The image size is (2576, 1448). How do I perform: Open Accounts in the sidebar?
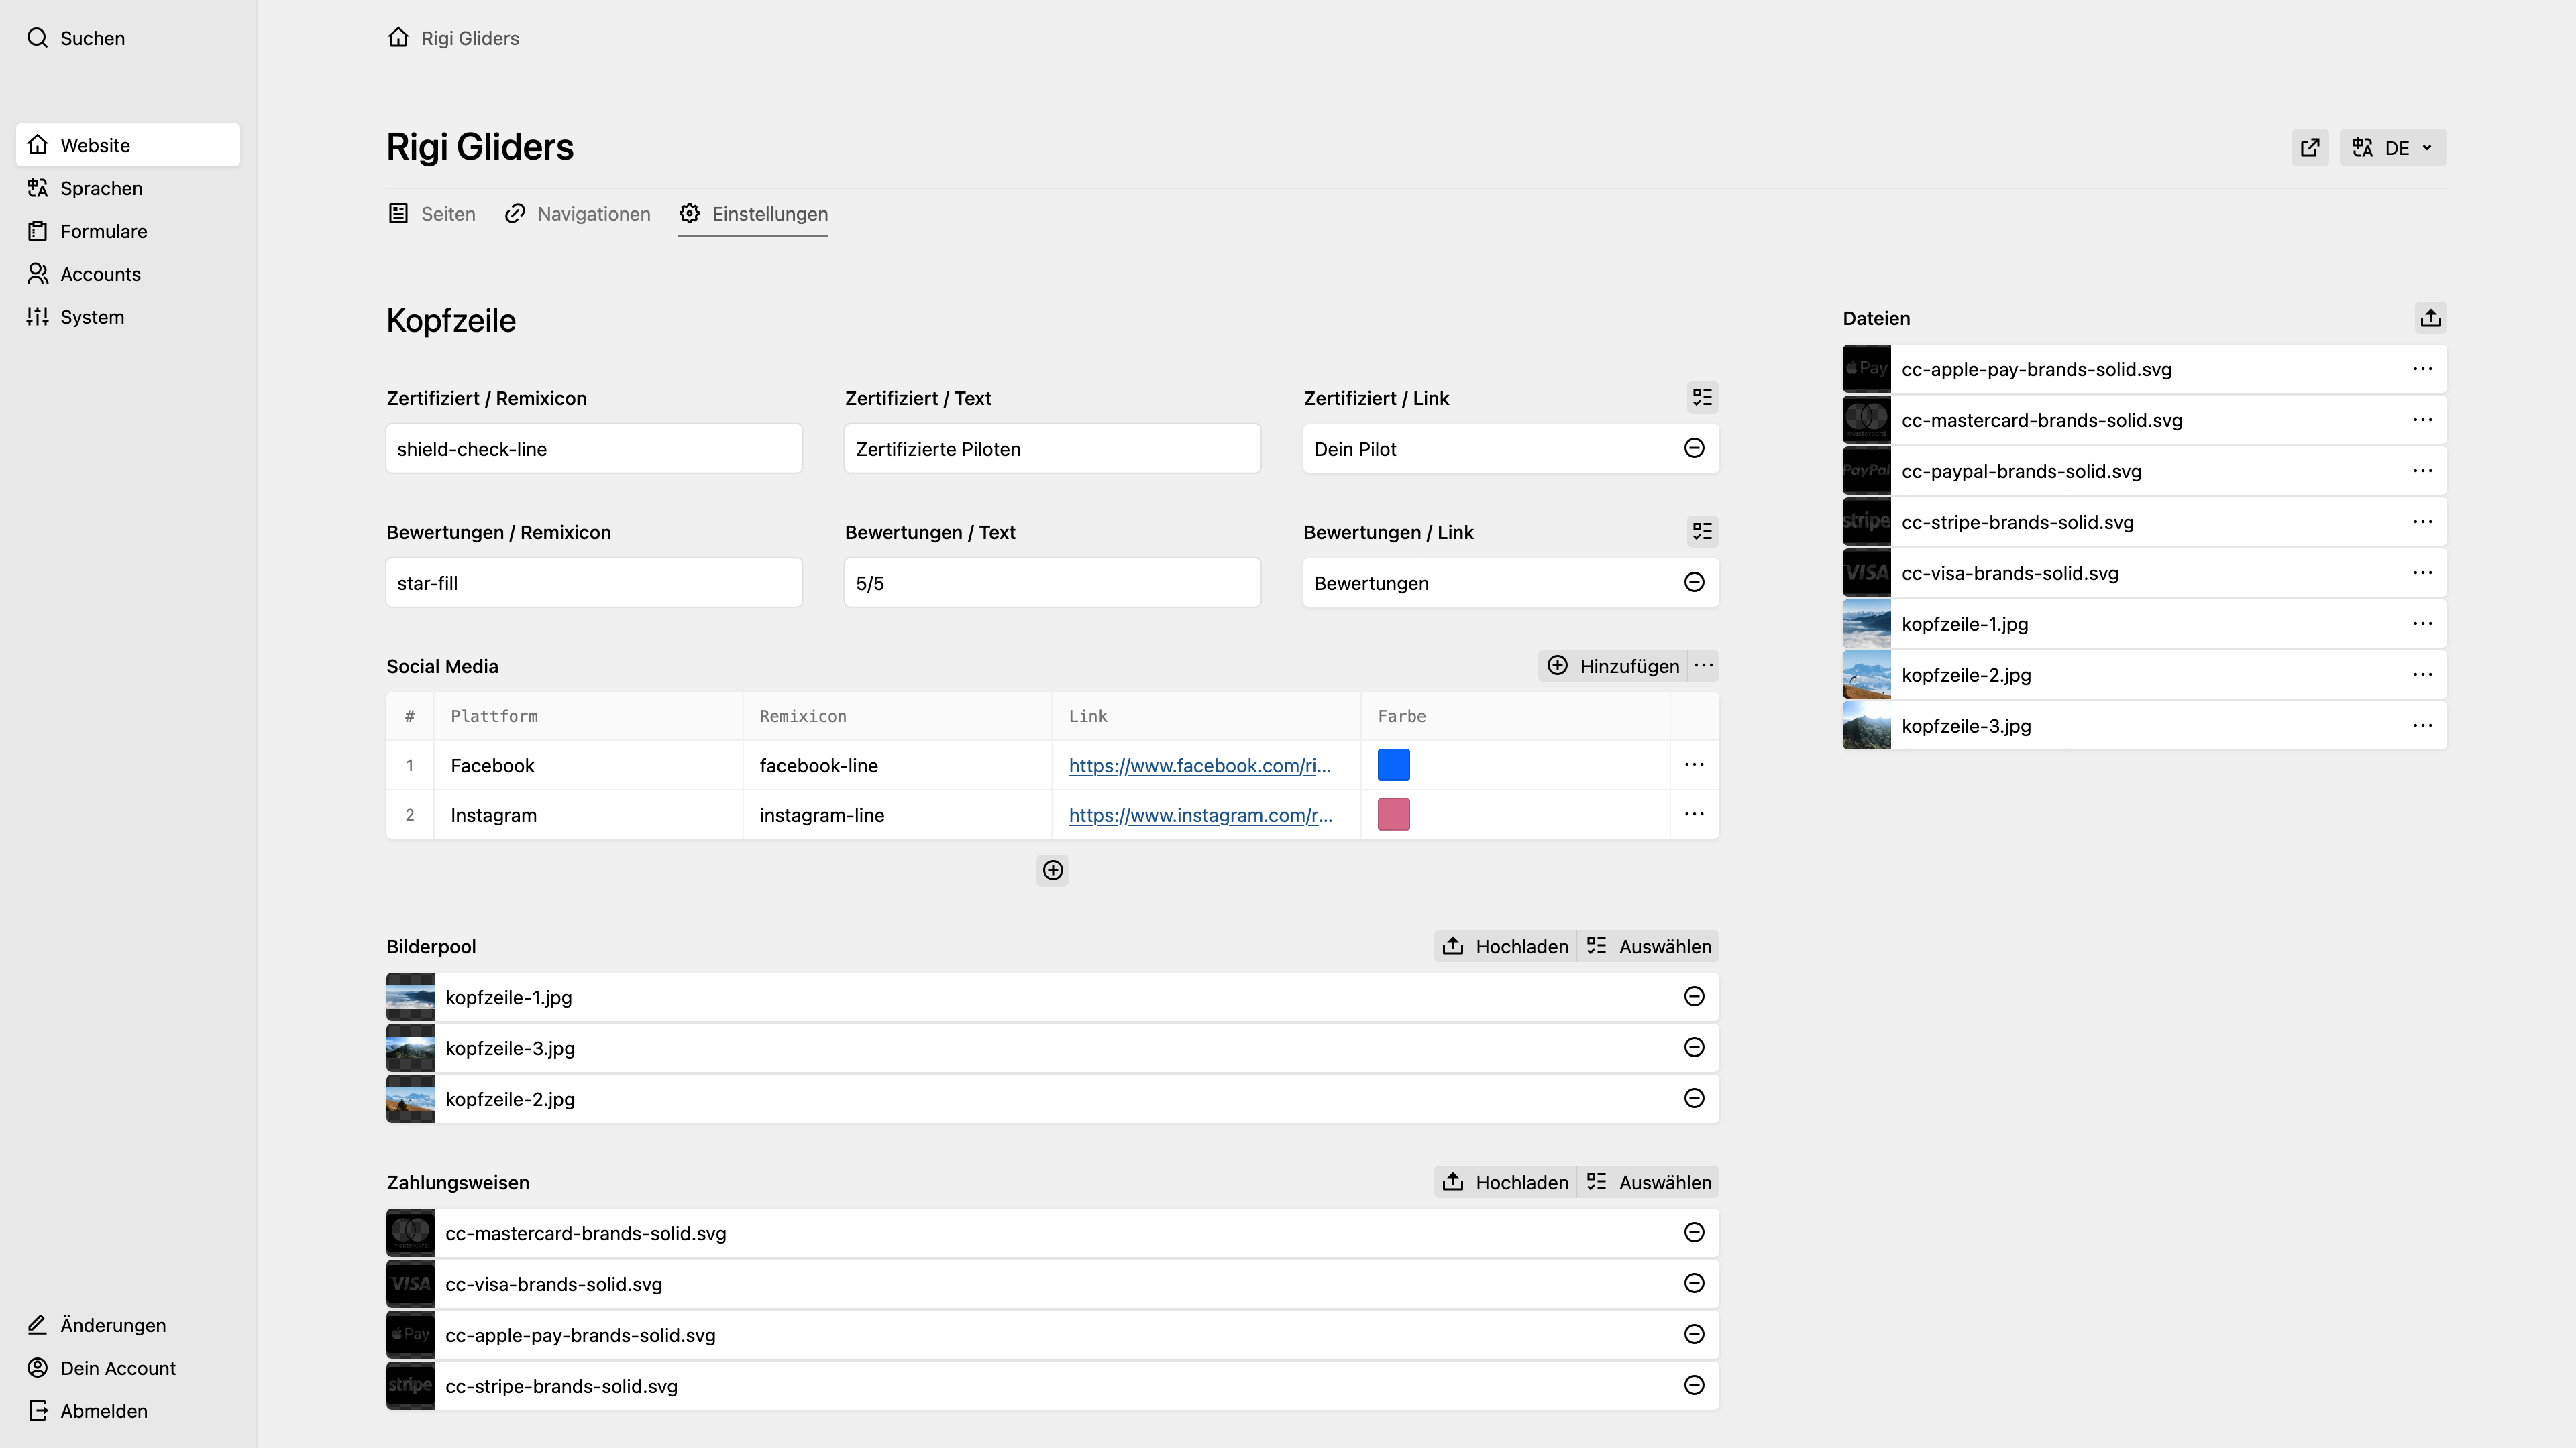(x=128, y=274)
